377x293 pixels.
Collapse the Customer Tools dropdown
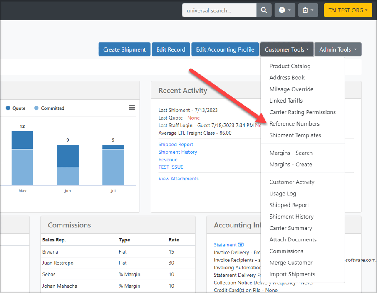coord(287,49)
